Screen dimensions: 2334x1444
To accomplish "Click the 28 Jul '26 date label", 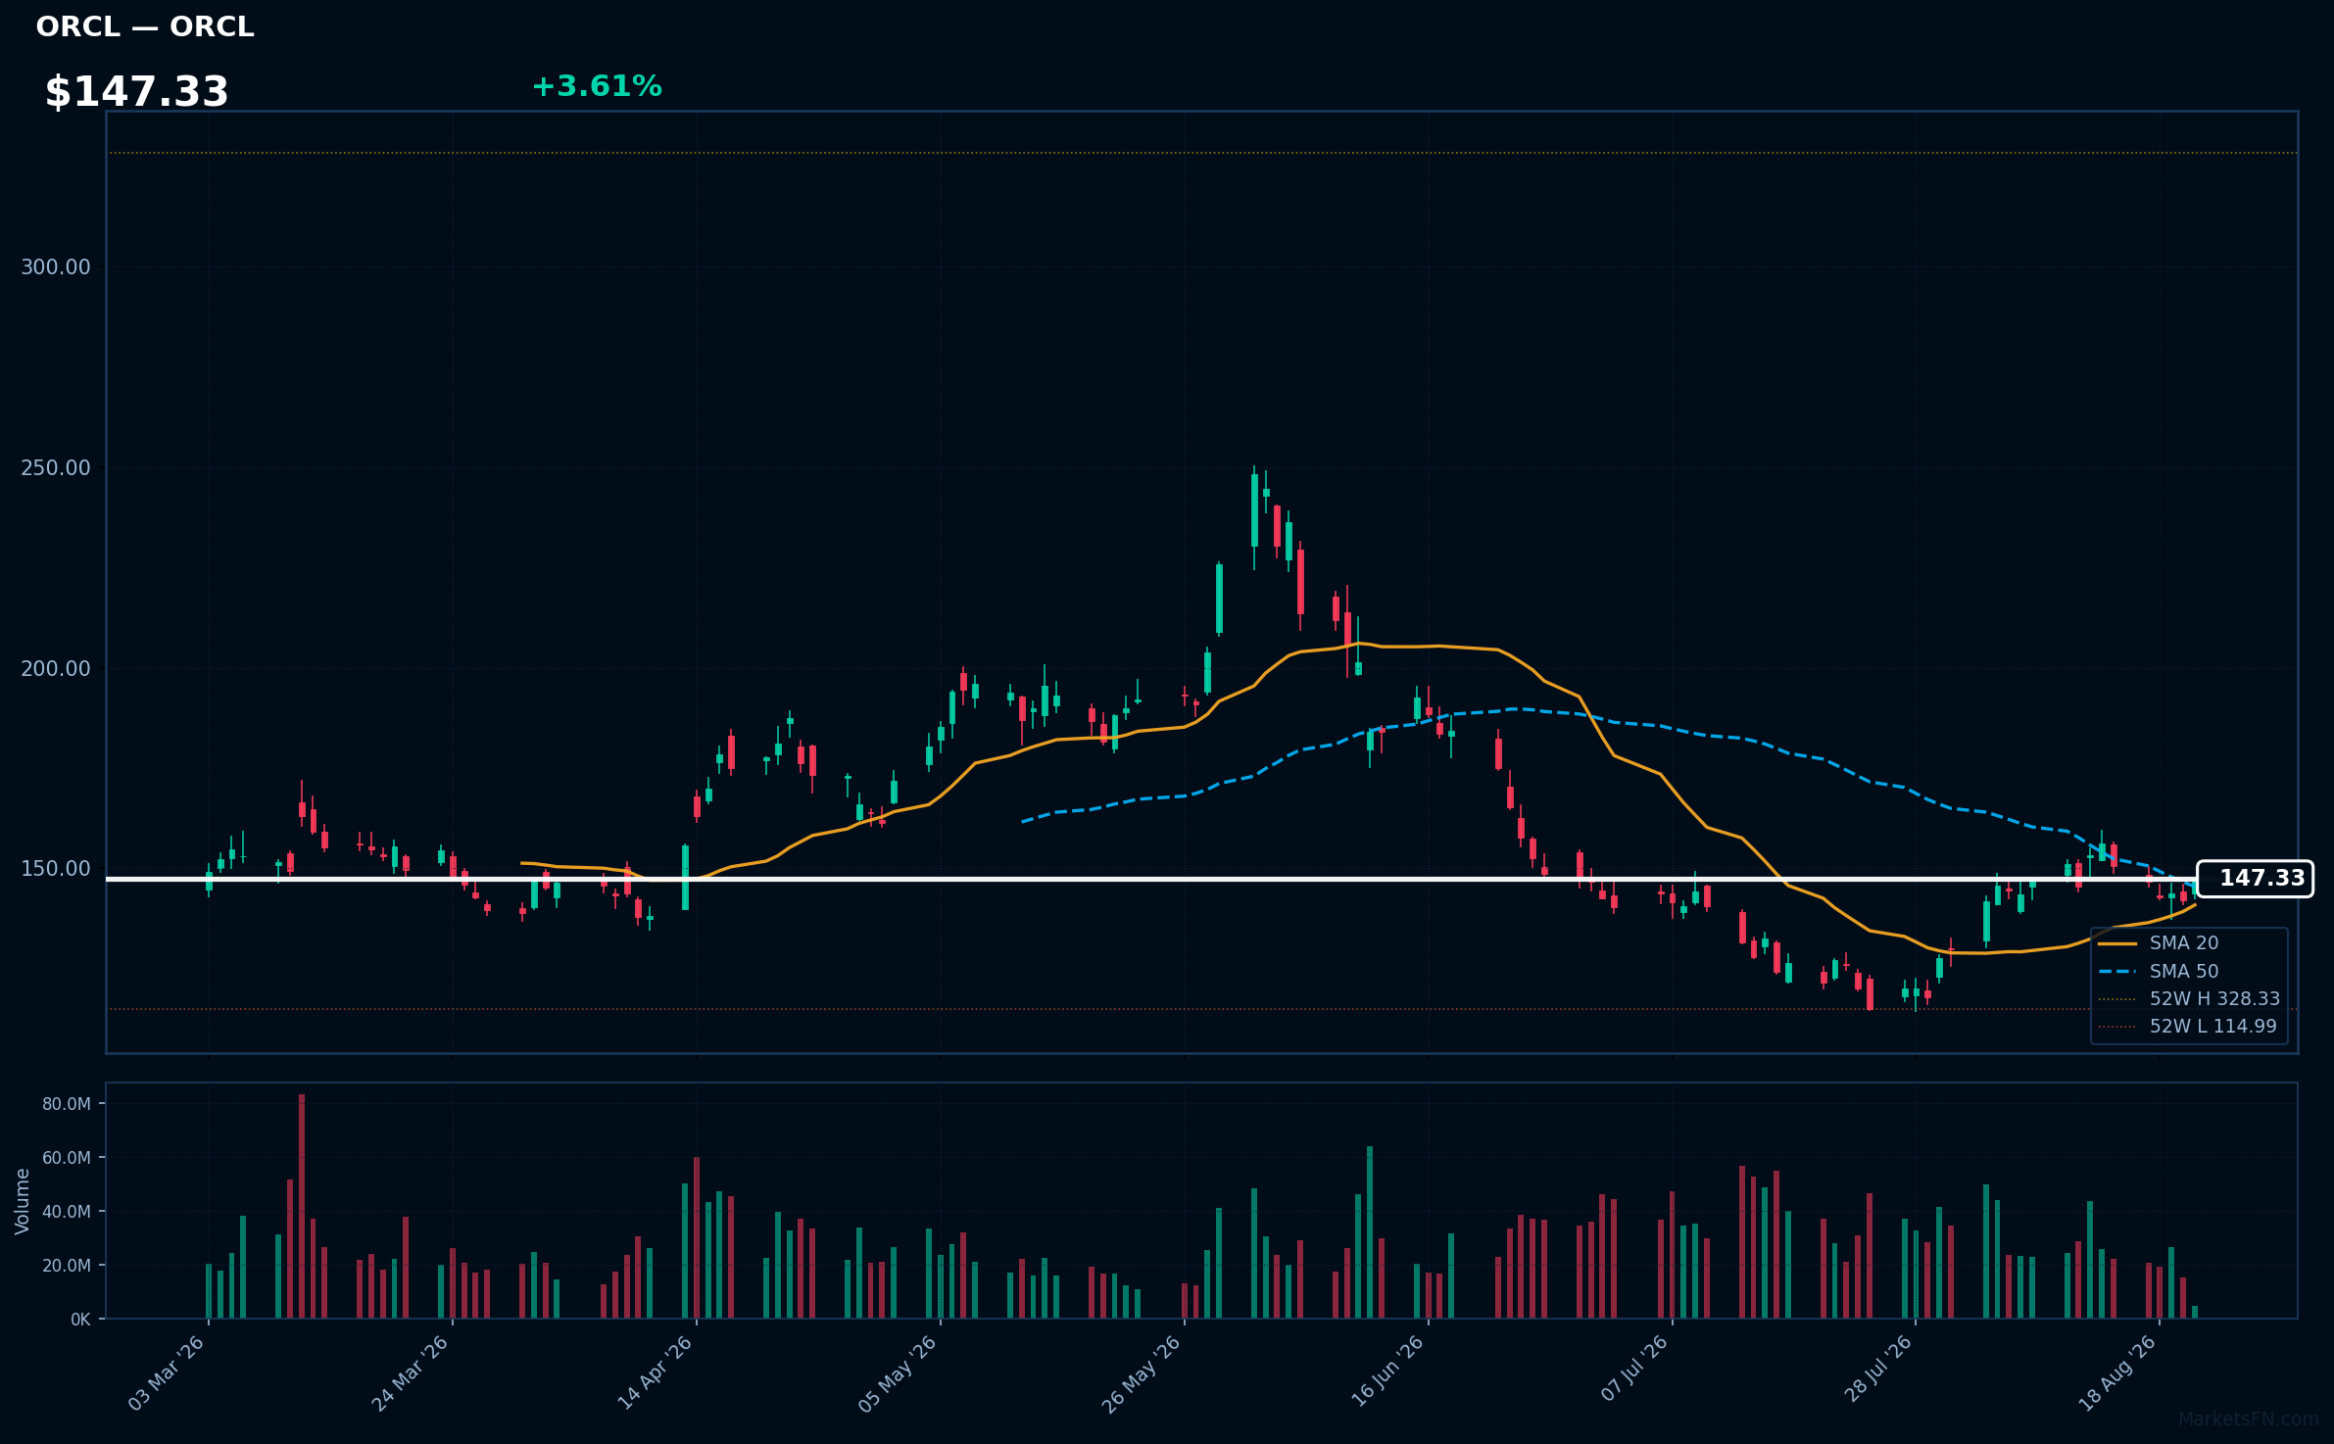I will (1878, 1369).
